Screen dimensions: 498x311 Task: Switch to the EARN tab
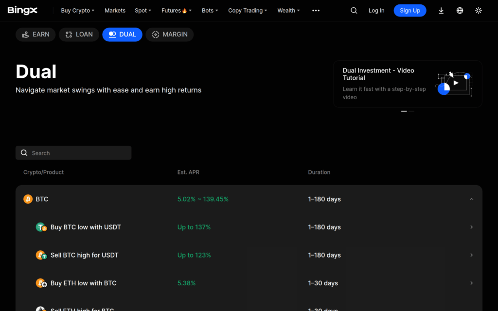[36, 35]
